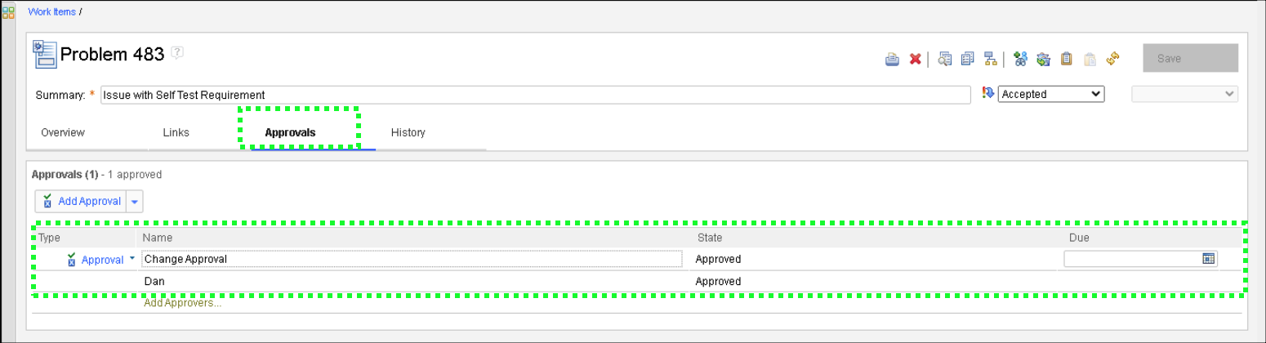Click the Work Items breadcrumb link

pyautogui.click(x=52, y=12)
